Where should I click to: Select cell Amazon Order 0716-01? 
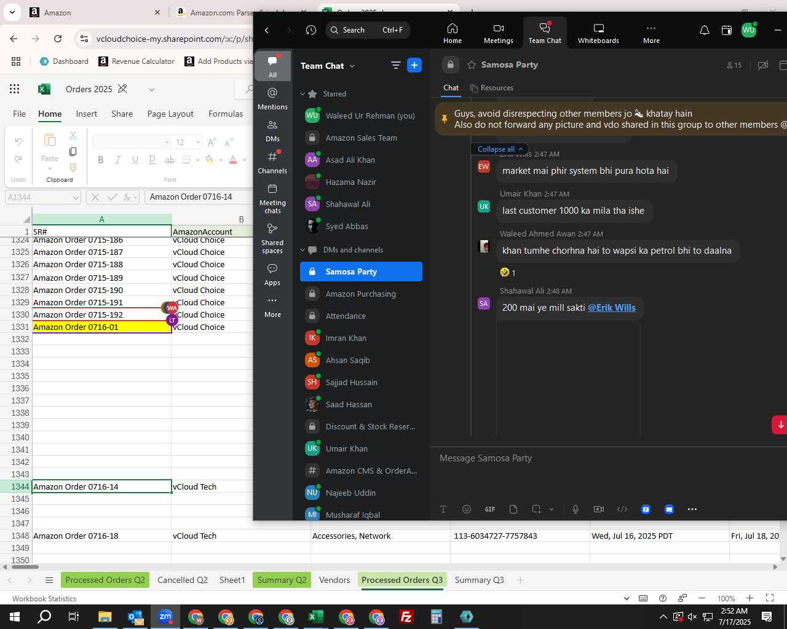(101, 327)
